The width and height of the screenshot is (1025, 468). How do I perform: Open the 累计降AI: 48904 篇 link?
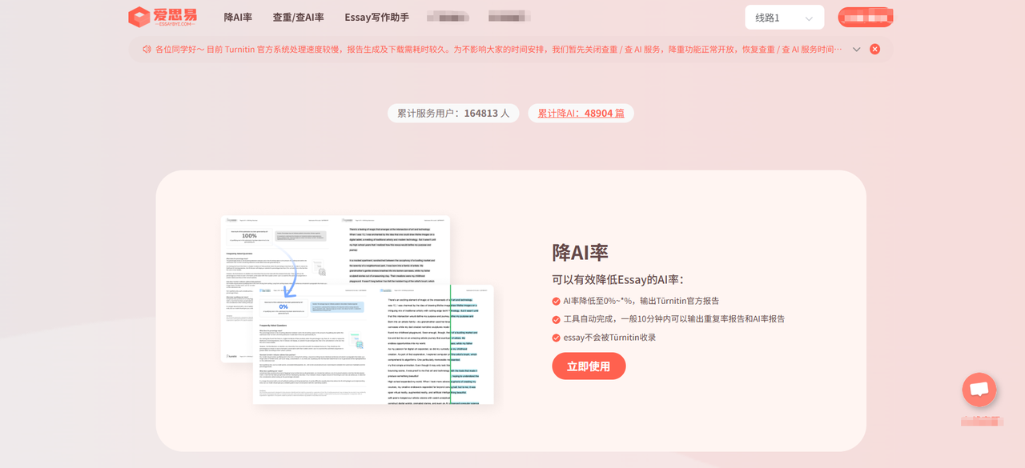click(581, 113)
